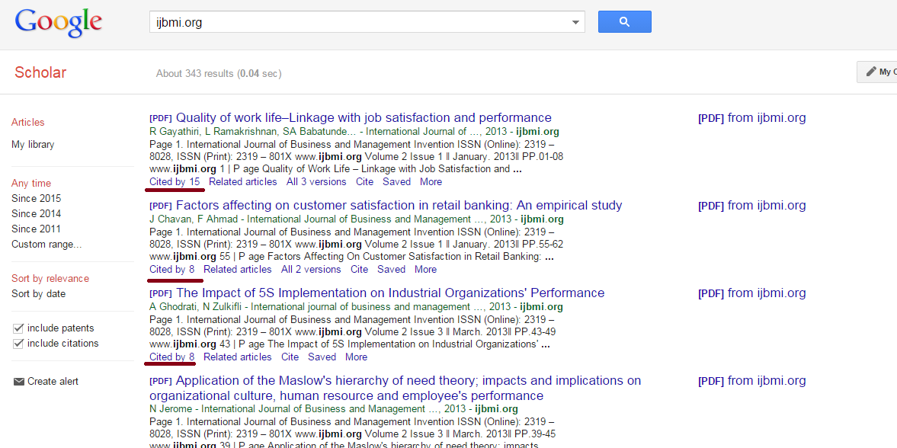Click author line N Jerome
The image size is (897, 448).
pos(334,409)
